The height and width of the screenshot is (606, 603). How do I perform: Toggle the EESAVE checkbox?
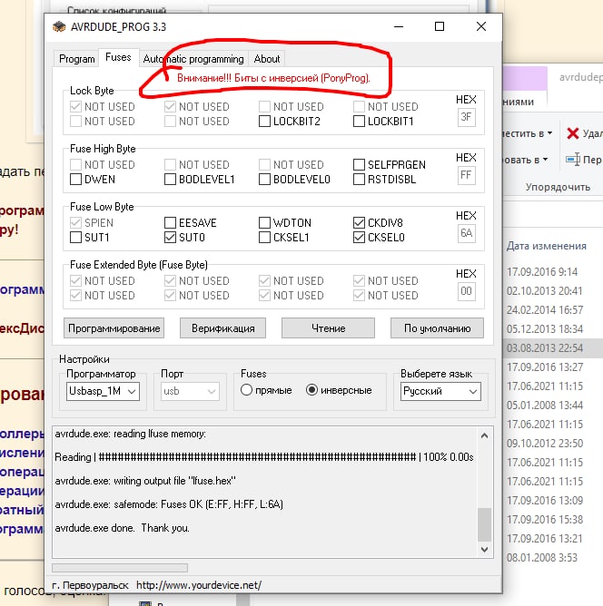pos(170,222)
